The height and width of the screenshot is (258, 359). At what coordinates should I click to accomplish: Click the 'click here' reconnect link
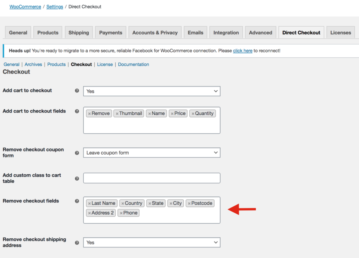[243, 51]
